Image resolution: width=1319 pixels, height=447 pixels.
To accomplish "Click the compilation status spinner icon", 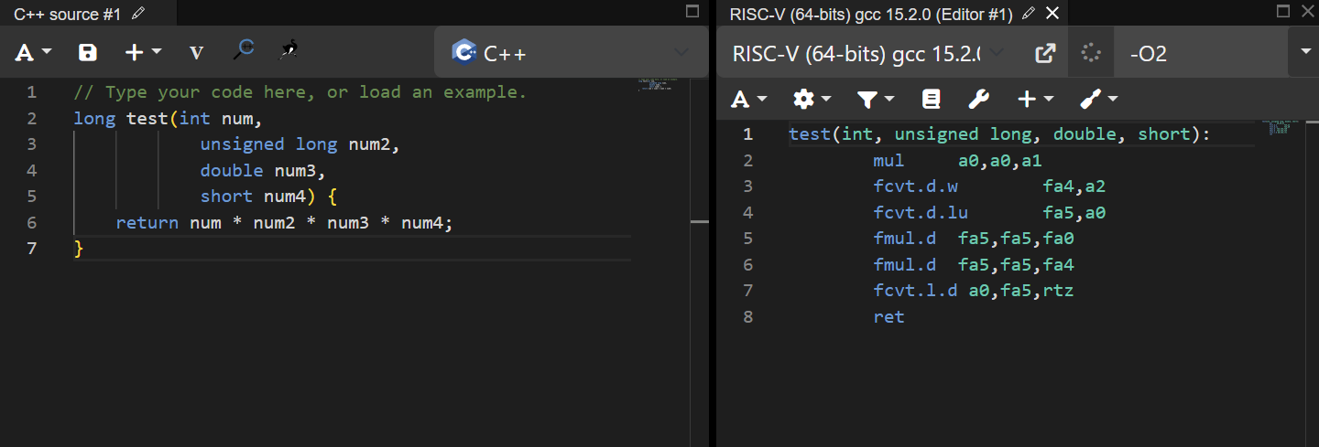I will coord(1090,53).
